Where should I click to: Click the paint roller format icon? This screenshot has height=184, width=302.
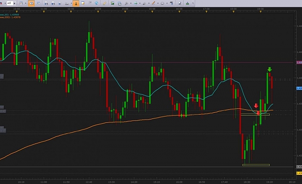pos(172,3)
